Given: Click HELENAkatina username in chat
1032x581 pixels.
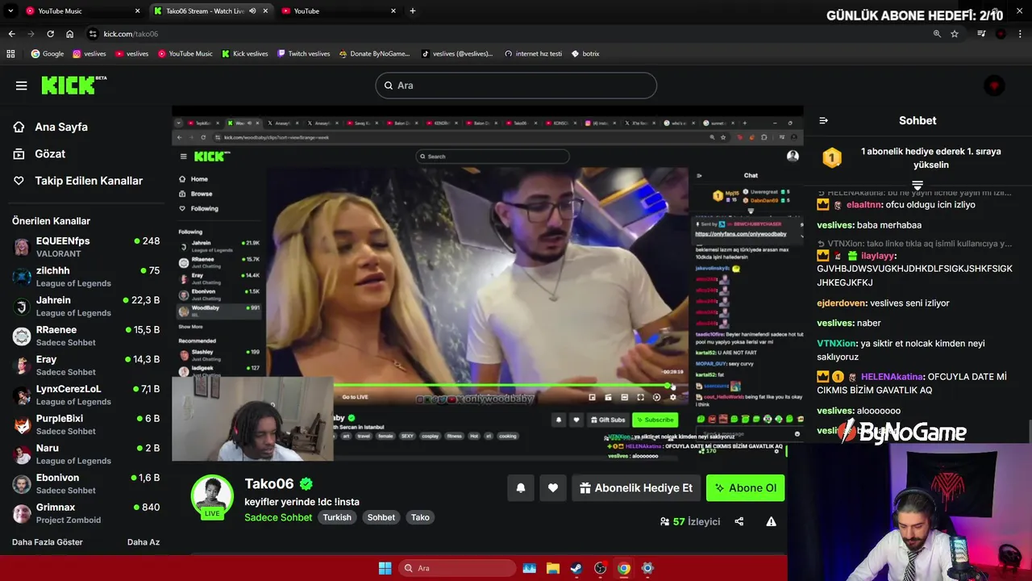Looking at the screenshot, I should point(892,377).
